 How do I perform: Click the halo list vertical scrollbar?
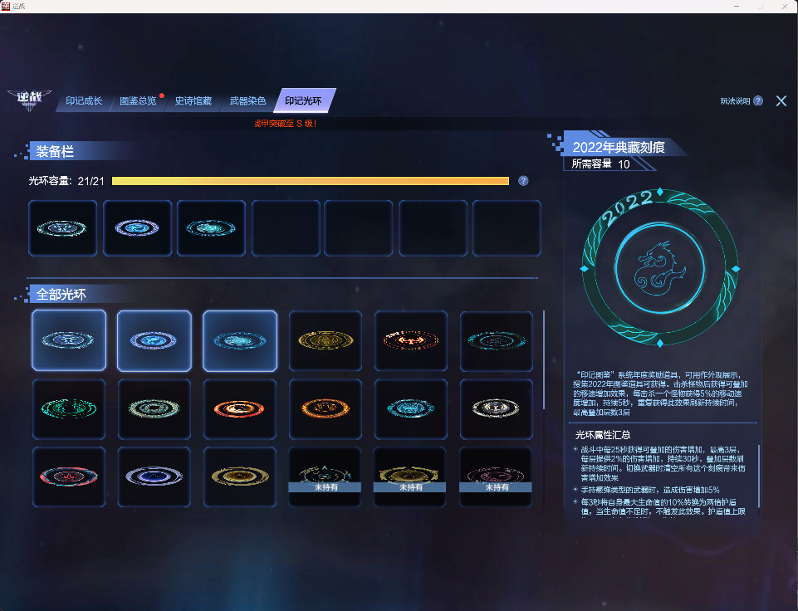point(544,359)
